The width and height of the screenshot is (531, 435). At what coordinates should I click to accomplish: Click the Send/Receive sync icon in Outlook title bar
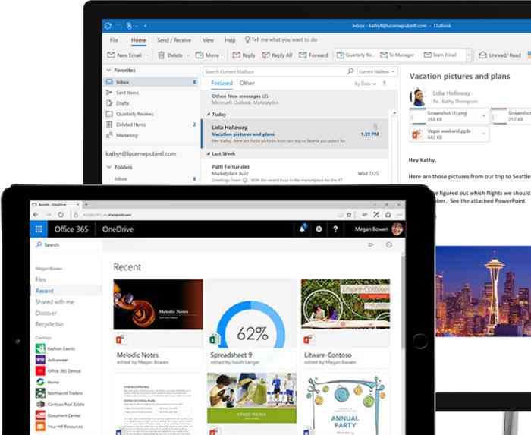(x=108, y=26)
